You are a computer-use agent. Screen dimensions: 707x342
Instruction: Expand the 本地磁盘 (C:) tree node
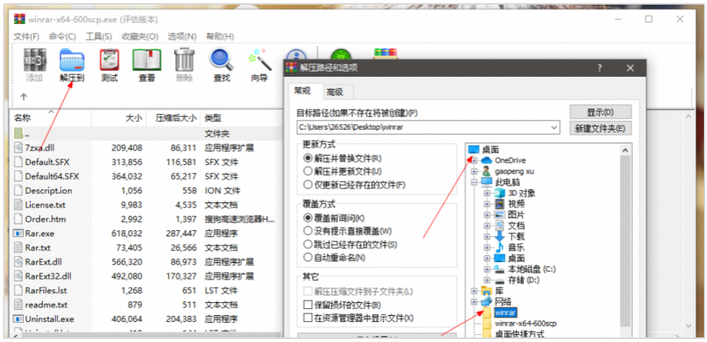[x=487, y=269]
